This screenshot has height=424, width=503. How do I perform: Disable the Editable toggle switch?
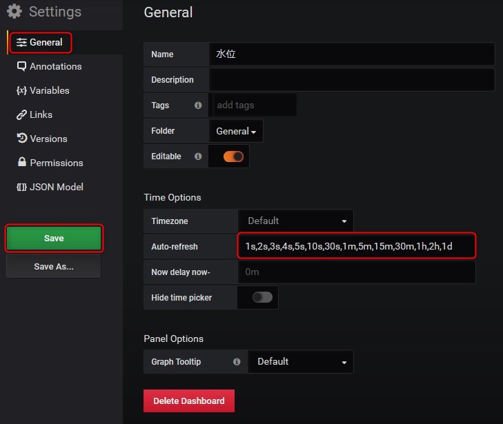[233, 157]
